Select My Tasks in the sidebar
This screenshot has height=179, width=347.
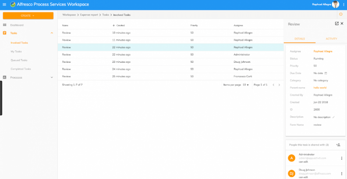(16, 51)
